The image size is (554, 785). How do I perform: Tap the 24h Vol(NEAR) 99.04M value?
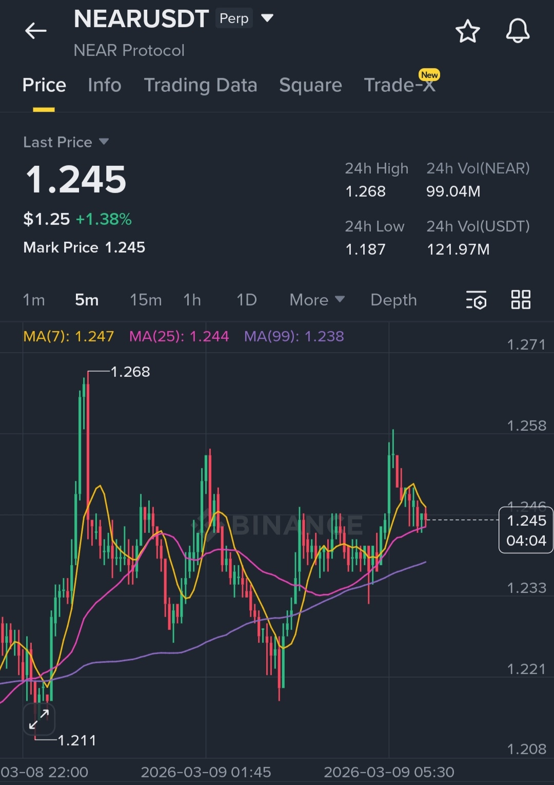click(x=453, y=192)
